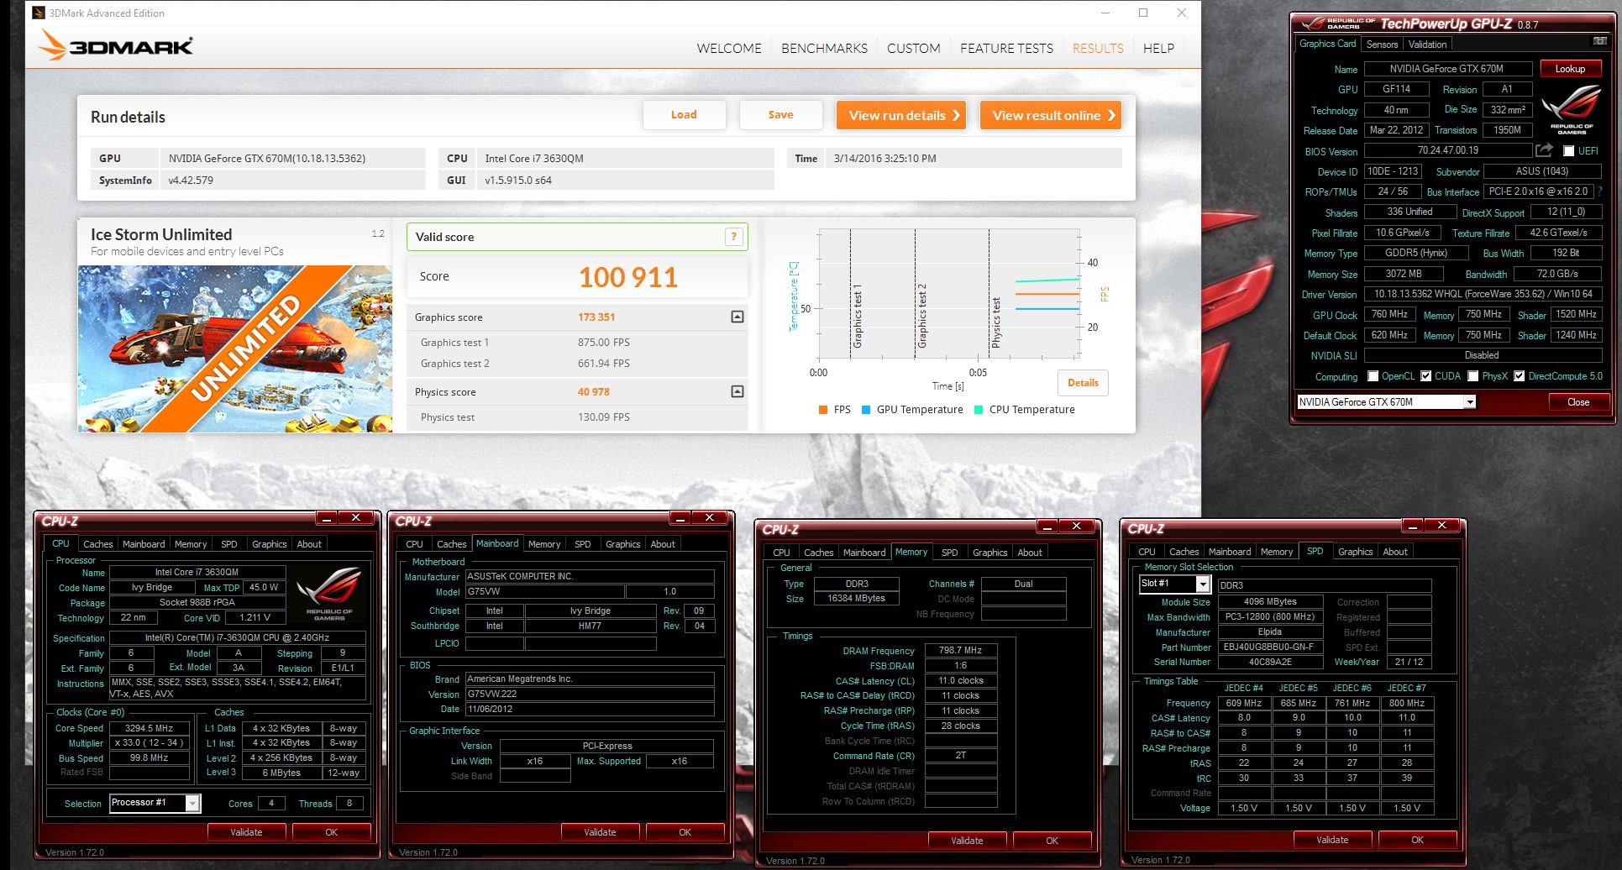Click the Core Speed 3294.5 MHz field

[149, 728]
